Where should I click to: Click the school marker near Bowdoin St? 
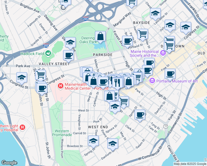(x=93, y=142)
